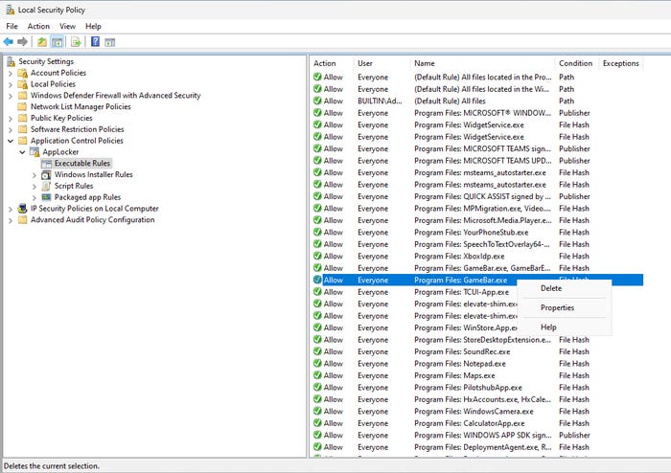Viewport: 671px width, 473px height.
Task: Select the Packaged app Rules label
Action: coord(87,197)
